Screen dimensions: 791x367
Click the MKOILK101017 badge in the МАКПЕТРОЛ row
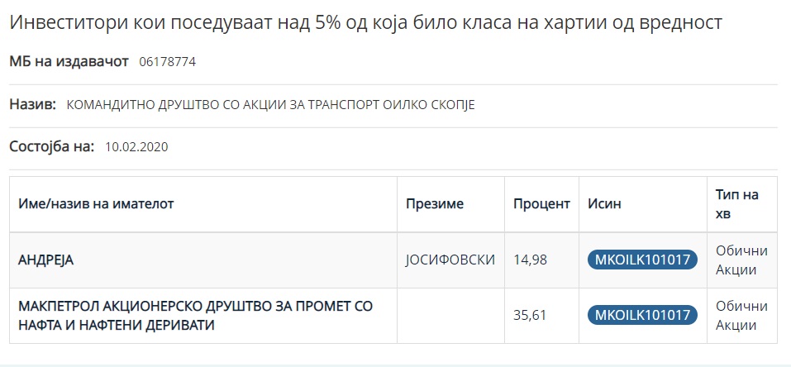[x=642, y=315]
